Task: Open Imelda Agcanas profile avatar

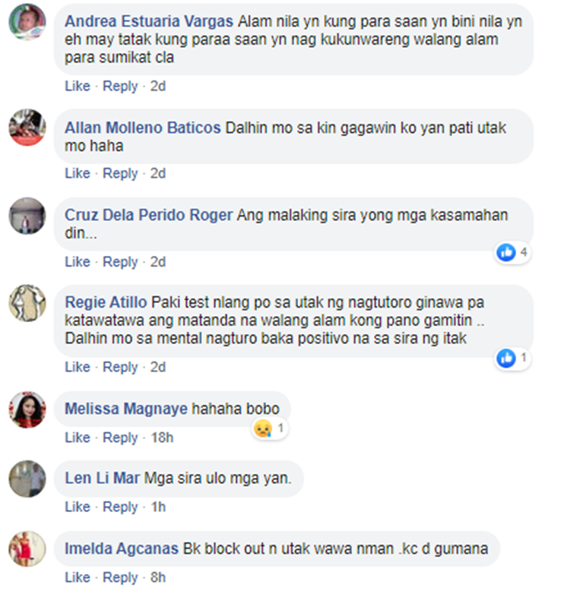Action: coord(27,549)
